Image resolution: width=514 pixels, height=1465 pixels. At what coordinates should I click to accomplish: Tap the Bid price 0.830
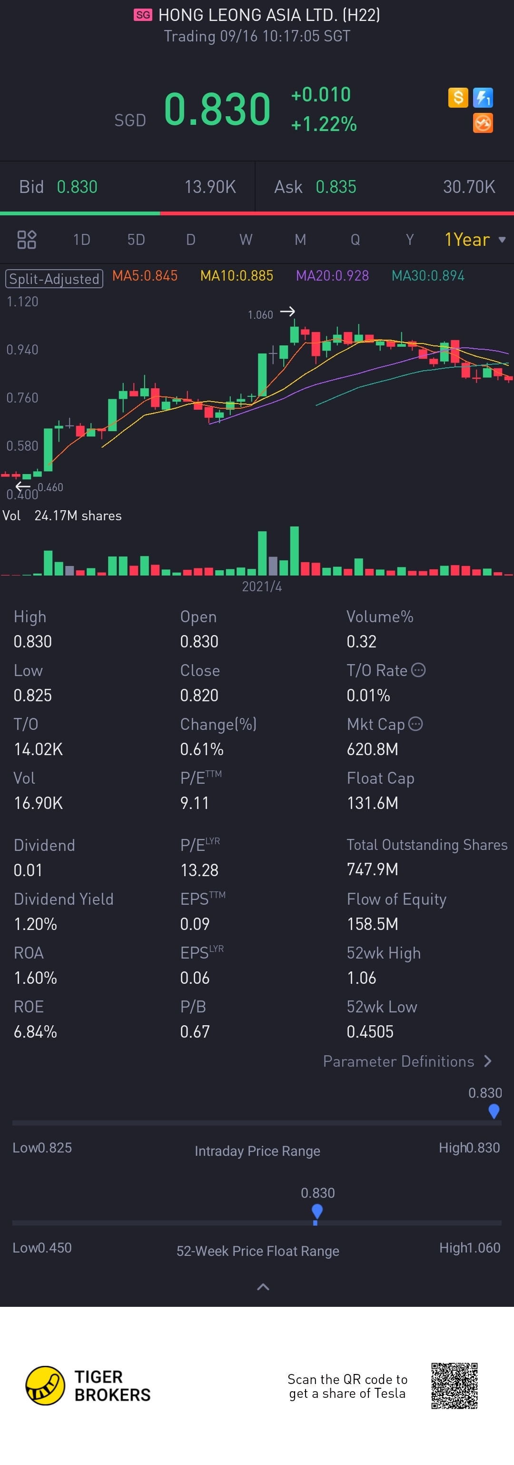77,187
